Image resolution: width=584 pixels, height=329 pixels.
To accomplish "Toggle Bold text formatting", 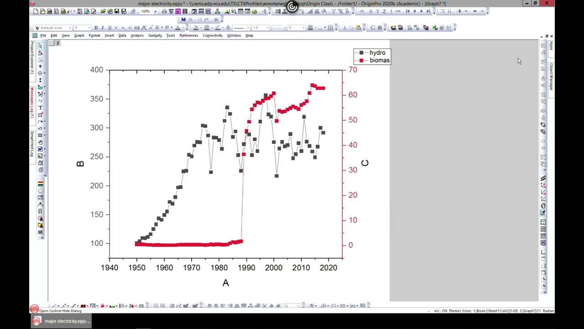I will pos(96,28).
